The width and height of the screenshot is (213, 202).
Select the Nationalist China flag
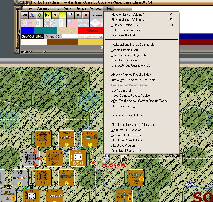pyautogui.click(x=72, y=23)
